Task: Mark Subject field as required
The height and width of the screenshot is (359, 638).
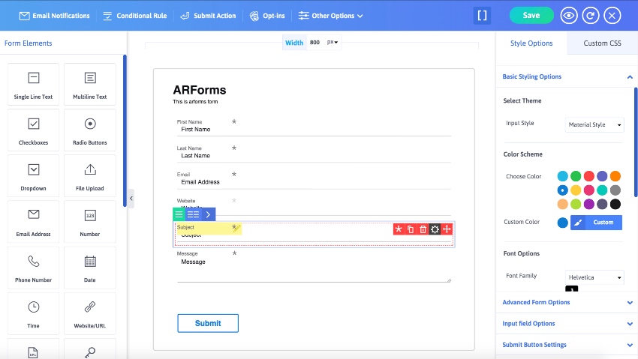Action: pyautogui.click(x=399, y=229)
